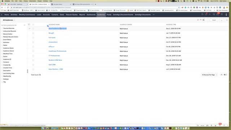Select the checkbox for Healthcare Professionals row
The height and width of the screenshot is (130, 231).
pyautogui.click(x=33, y=51)
